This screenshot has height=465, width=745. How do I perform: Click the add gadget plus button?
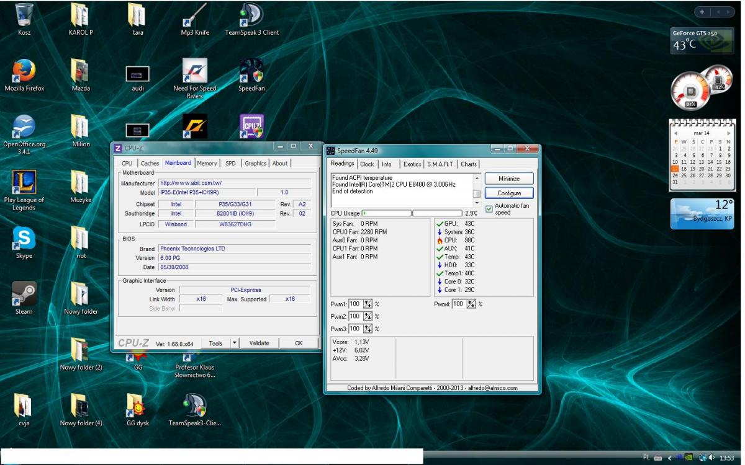(x=702, y=12)
